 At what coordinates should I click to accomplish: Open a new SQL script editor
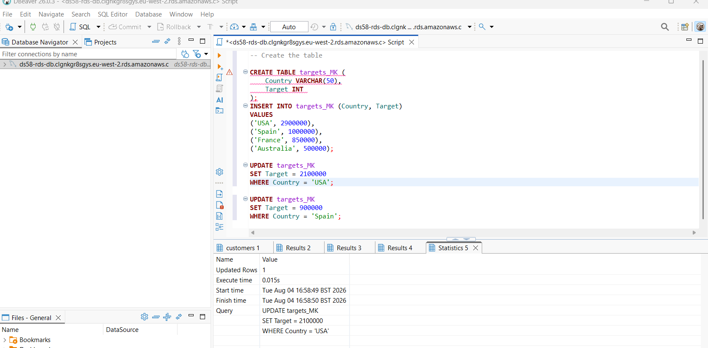tap(80, 27)
